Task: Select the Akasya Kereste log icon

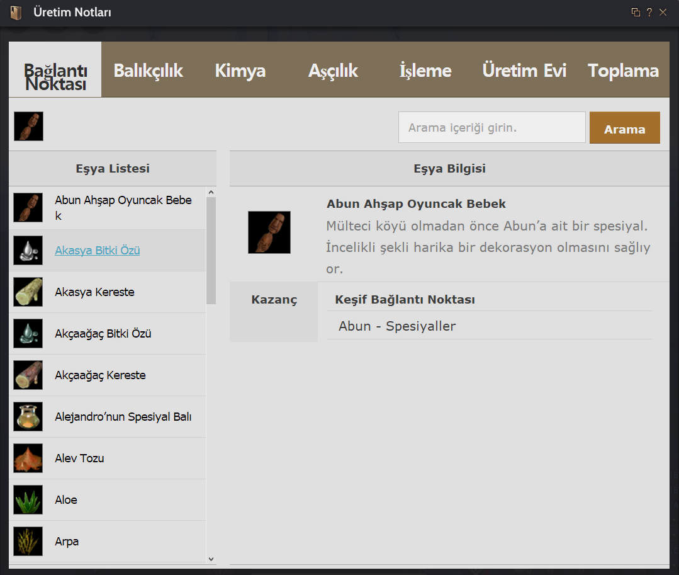Action: pos(28,292)
